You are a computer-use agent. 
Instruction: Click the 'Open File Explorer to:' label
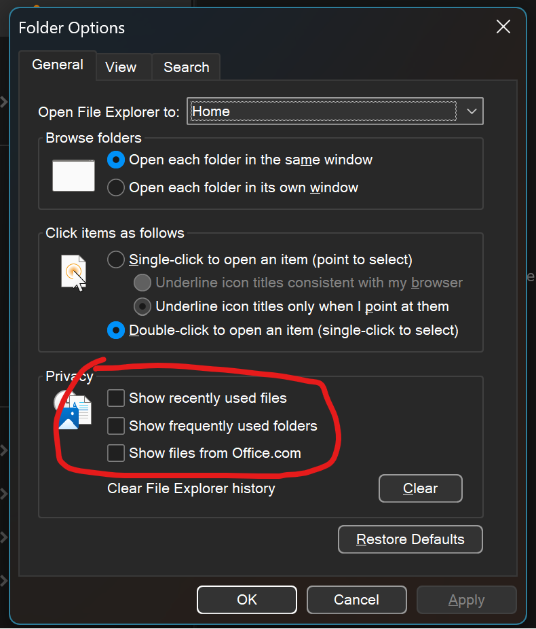(x=109, y=112)
